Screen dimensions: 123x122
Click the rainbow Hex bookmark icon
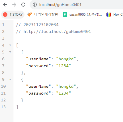109,15
